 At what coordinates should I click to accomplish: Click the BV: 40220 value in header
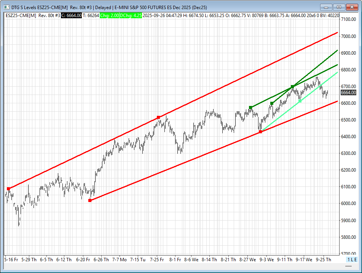(x=329, y=16)
